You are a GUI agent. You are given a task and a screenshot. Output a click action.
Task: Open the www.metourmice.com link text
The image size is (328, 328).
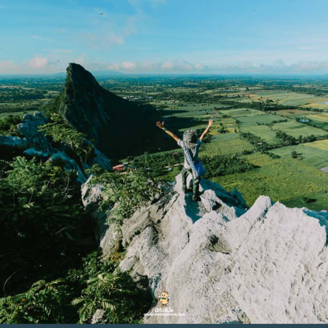pyautogui.click(x=164, y=314)
